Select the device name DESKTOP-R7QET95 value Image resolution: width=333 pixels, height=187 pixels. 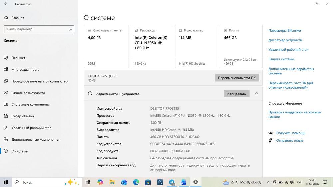165,109
